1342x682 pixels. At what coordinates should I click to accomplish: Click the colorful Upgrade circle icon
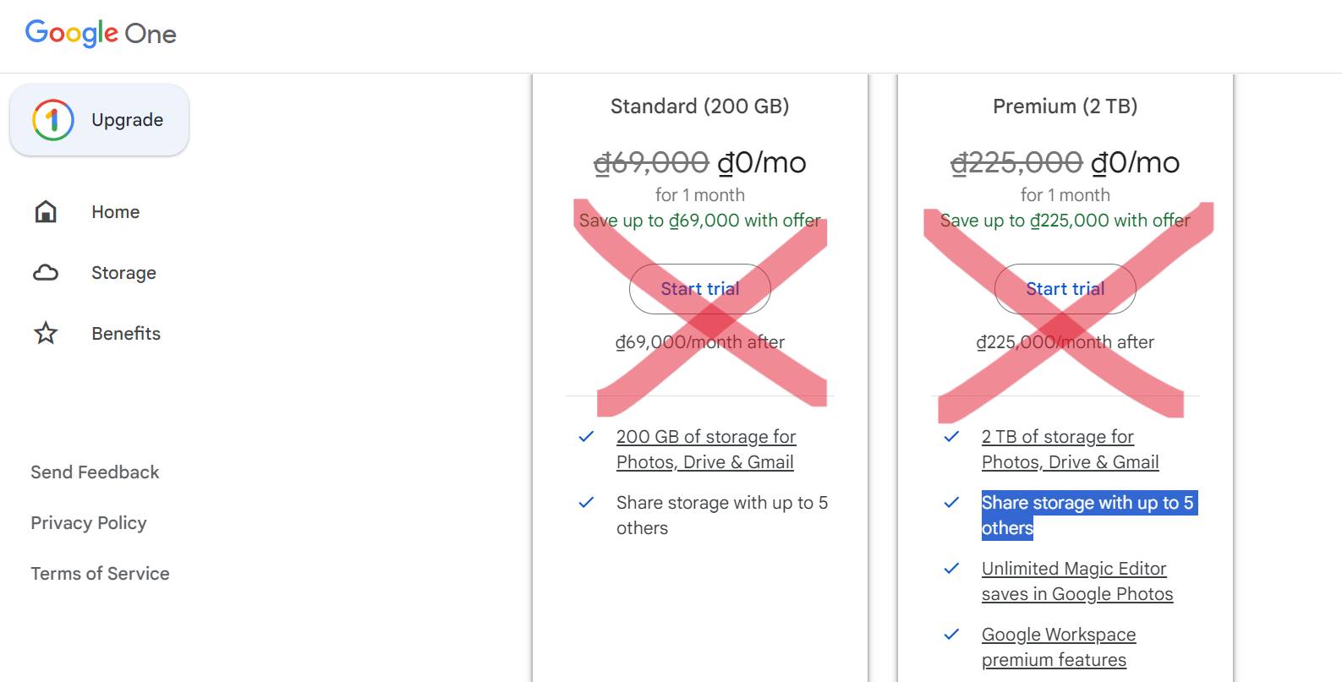(53, 120)
